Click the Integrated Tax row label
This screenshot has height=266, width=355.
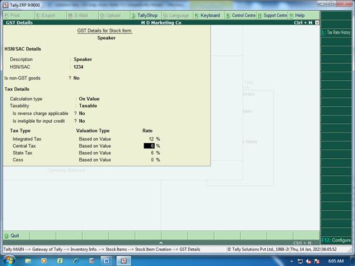(27, 139)
